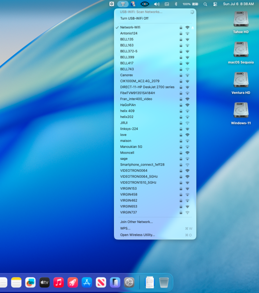Viewport: 259px width, 293px height.
Task: Open Notes app in the Dock
Action: [x=16, y=282]
